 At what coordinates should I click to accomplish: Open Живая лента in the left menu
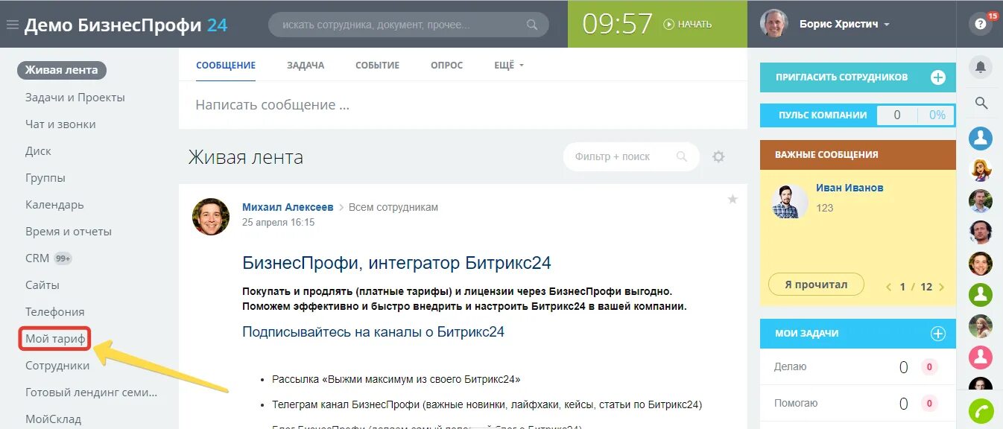[62, 70]
